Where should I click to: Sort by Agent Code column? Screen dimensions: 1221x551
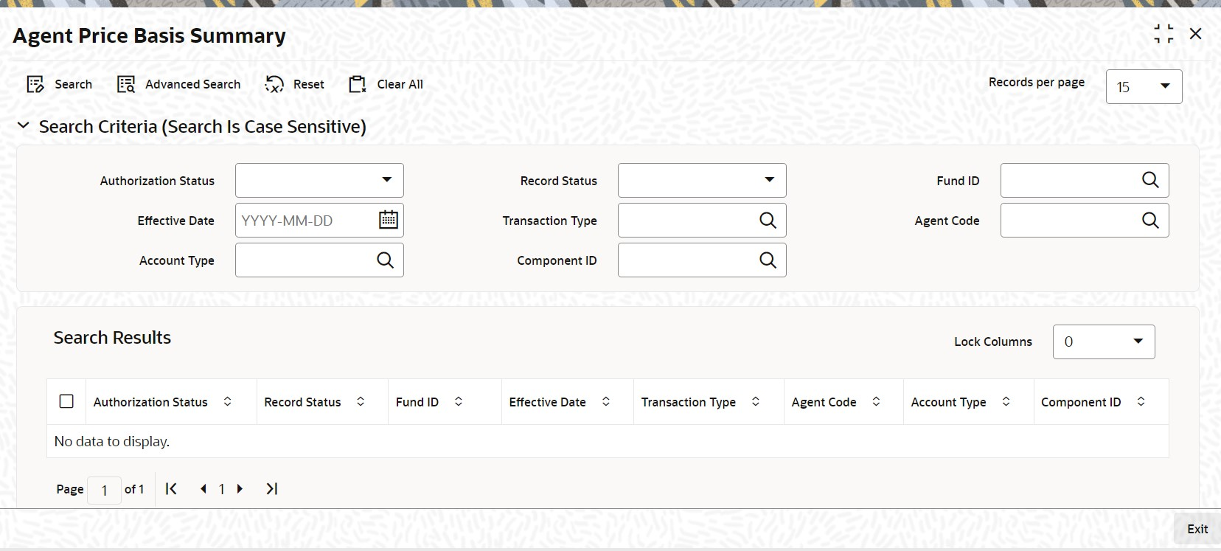tap(876, 401)
